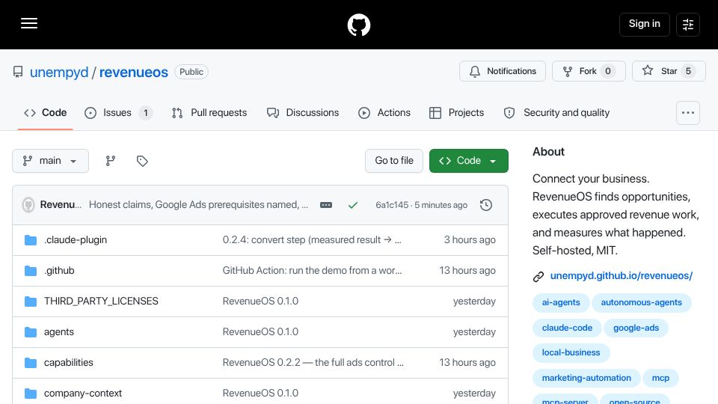Click the Revenu... commit author name

point(61,205)
